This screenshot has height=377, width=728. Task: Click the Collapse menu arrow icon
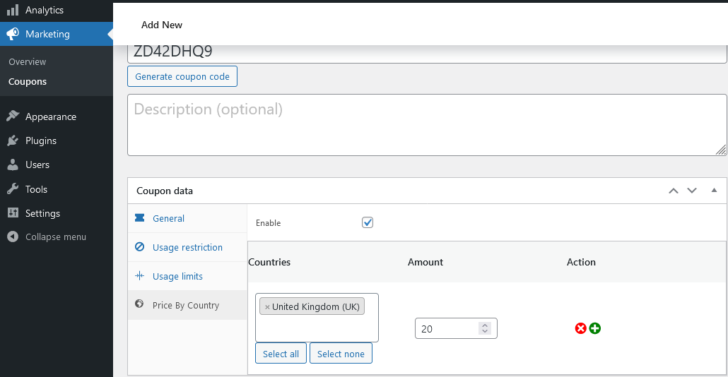pyautogui.click(x=13, y=237)
